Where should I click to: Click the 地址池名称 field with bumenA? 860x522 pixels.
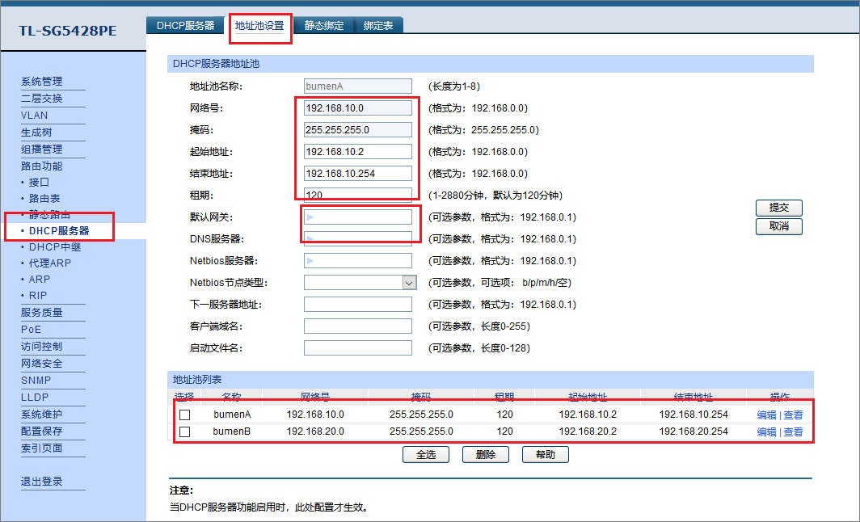[357, 86]
